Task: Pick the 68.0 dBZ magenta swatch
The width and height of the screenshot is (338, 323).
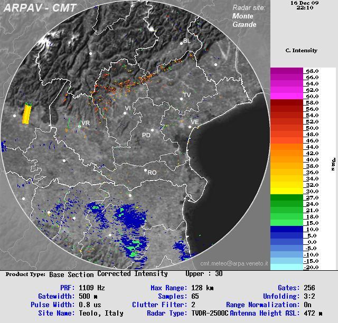Action: pos(287,71)
